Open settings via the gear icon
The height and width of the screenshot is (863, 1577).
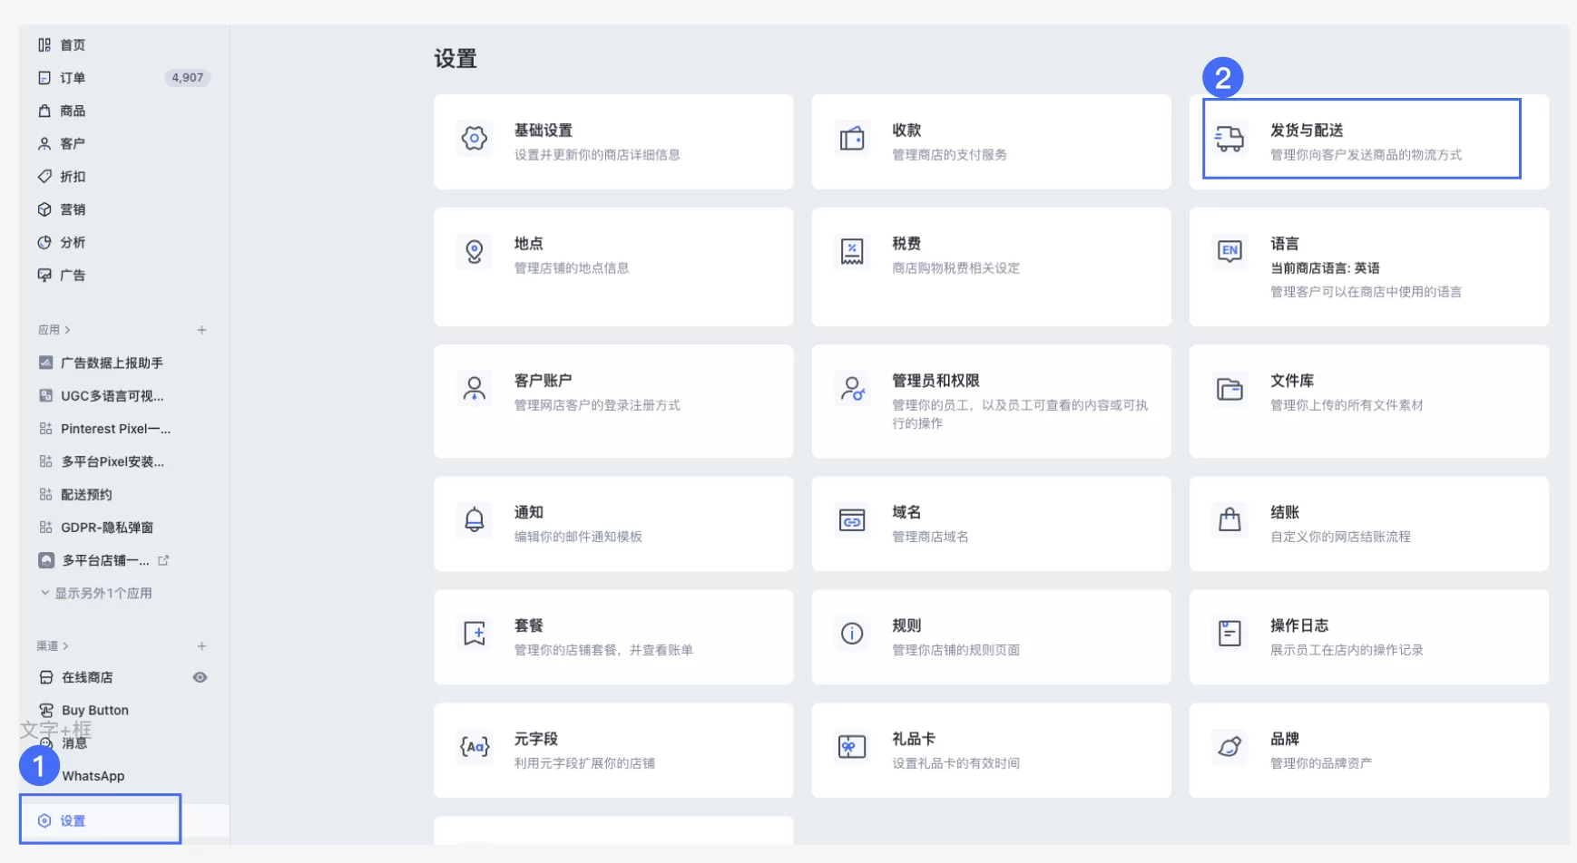point(44,820)
